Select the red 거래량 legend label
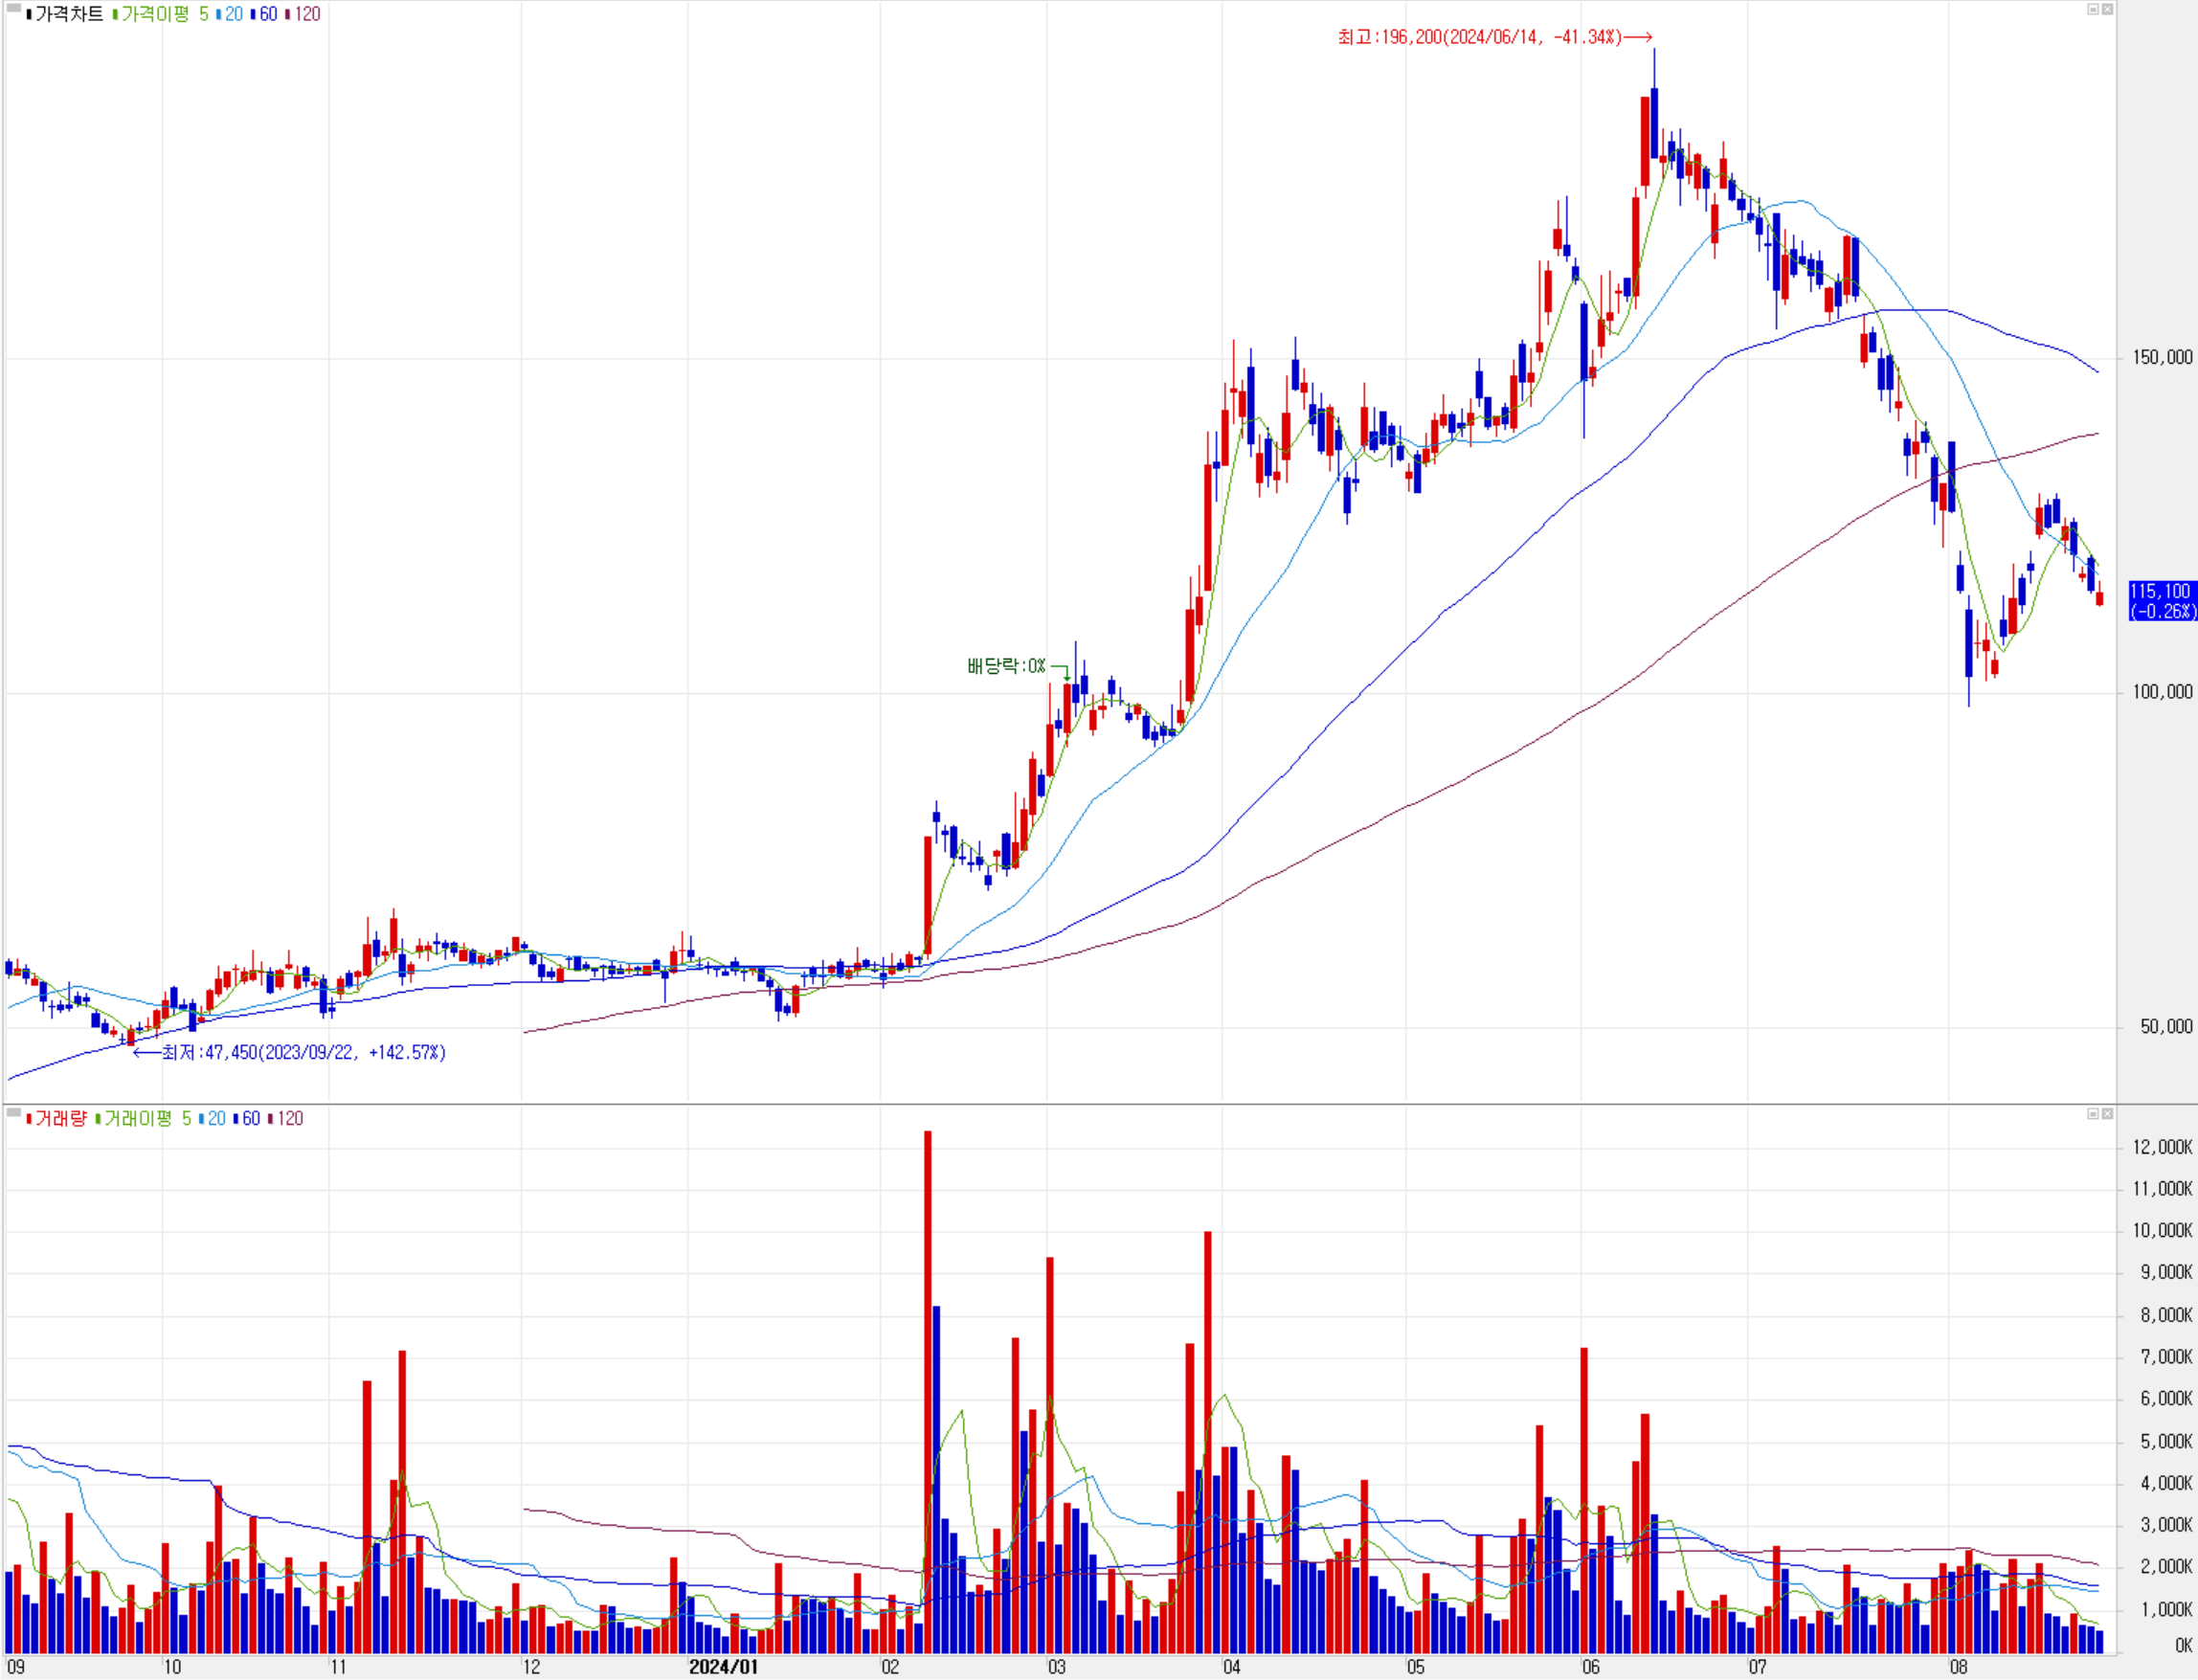 click(x=60, y=1119)
